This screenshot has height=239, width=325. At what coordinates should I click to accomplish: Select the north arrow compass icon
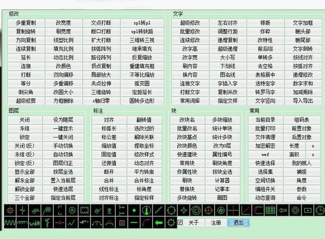pyautogui.click(x=147, y=211)
